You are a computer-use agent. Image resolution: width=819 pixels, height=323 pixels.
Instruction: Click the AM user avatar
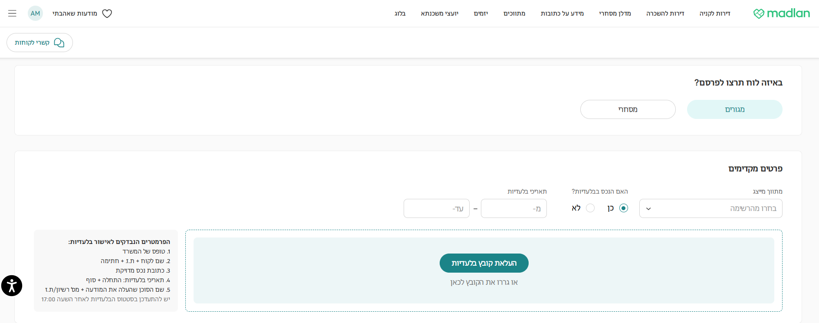coord(35,13)
